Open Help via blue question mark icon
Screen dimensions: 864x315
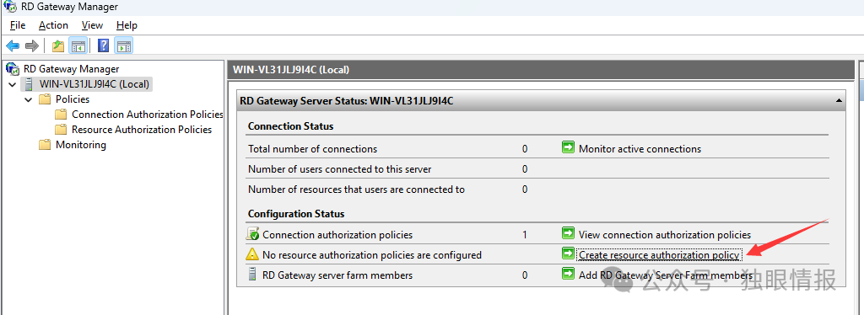(103, 45)
